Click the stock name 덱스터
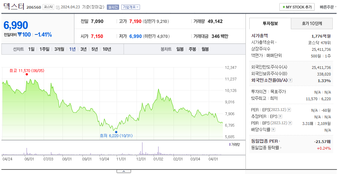The height and width of the screenshot is (174, 338). tap(14, 6)
